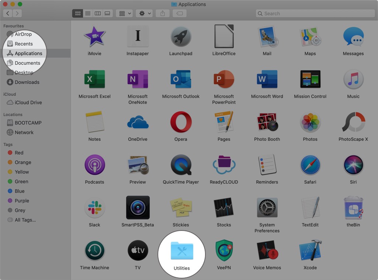Select the Instapaper app icon

coord(138,36)
